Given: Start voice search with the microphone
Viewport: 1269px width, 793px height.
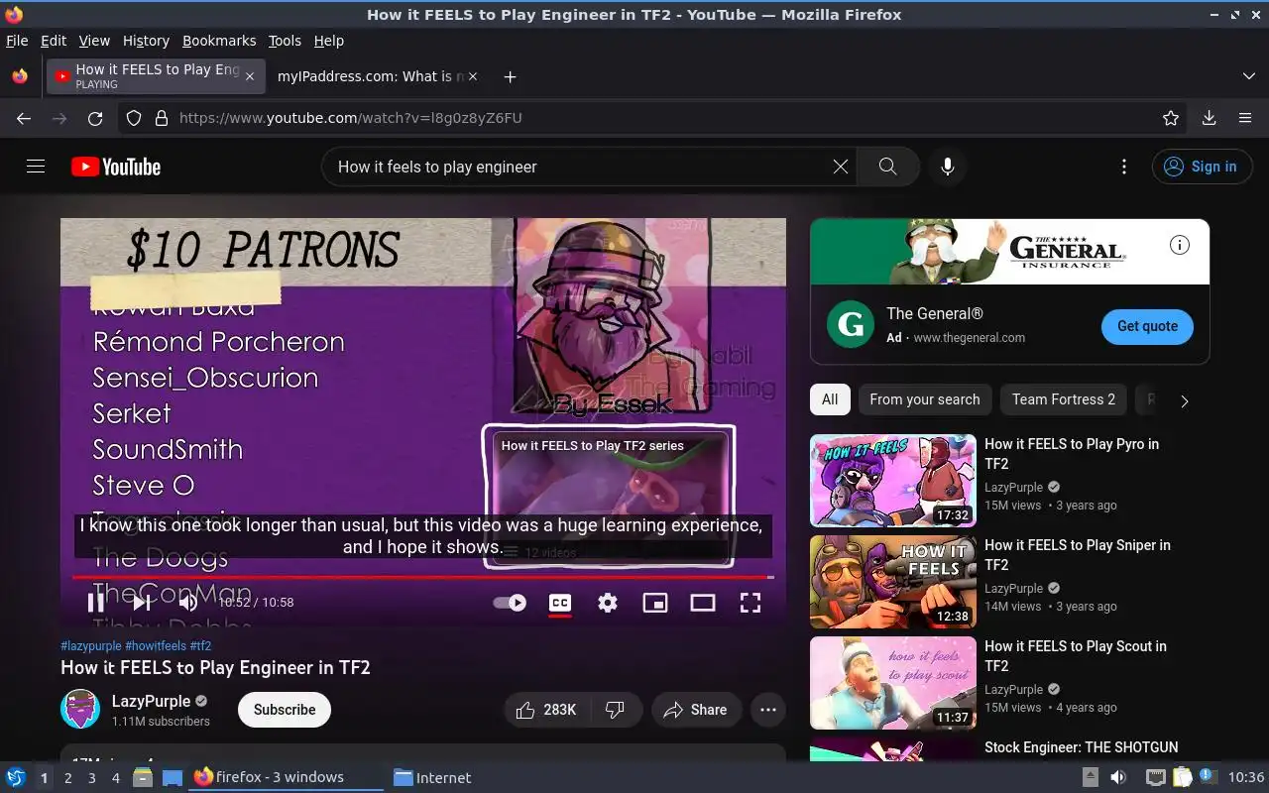Looking at the screenshot, I should click(948, 167).
